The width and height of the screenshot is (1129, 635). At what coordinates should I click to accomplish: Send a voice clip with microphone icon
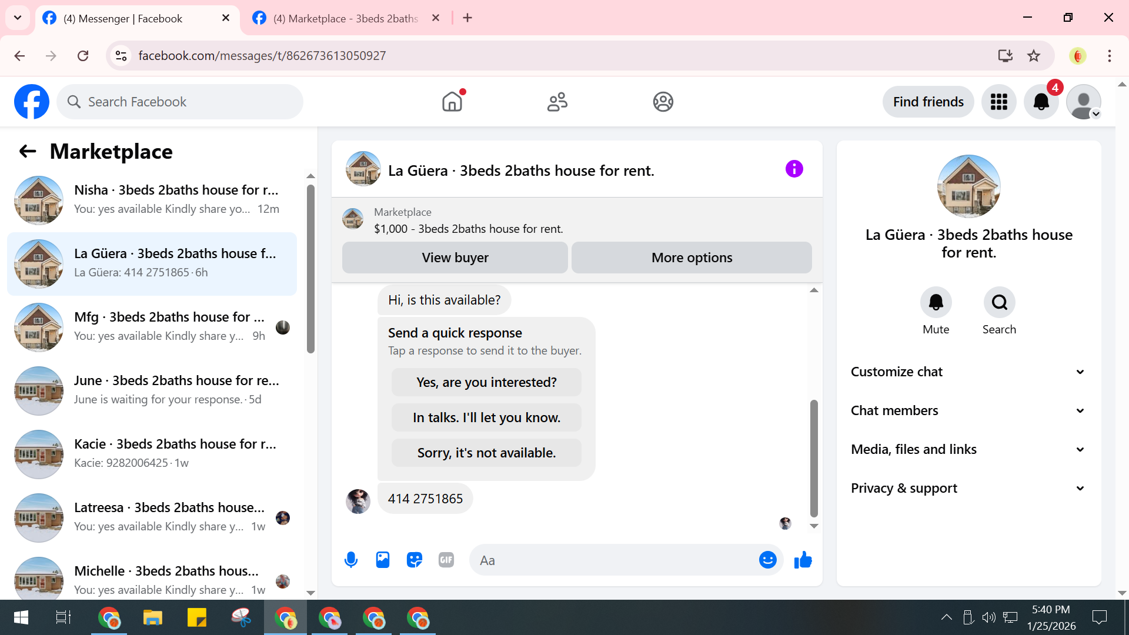351,560
